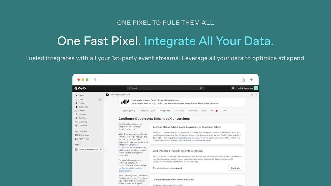This screenshot has height=186, width=331.
Task: Expand the Apps section chevron
Action: point(101,145)
